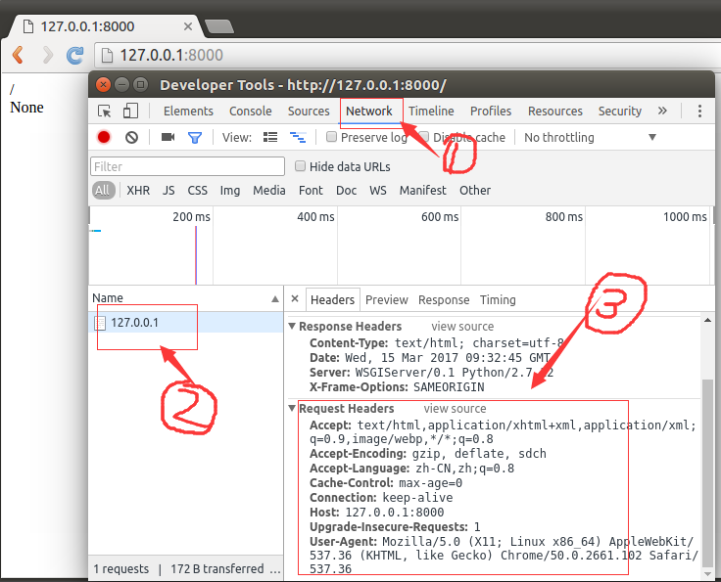Click the capture screenshots camera icon

click(168, 138)
